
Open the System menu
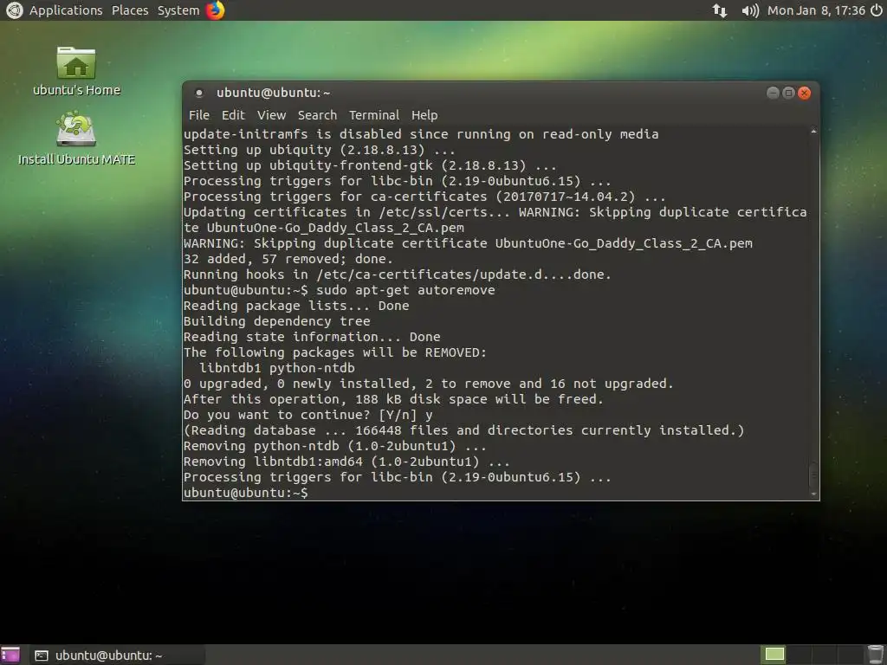click(178, 10)
